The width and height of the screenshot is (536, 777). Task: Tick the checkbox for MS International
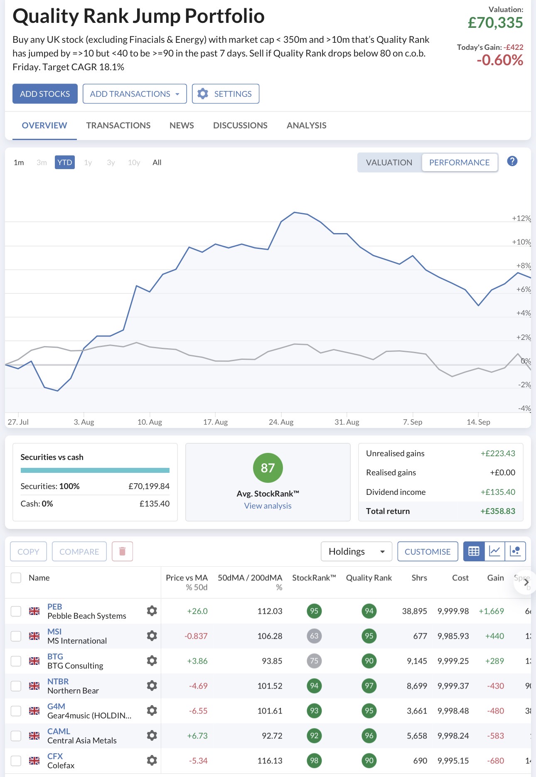[x=16, y=636]
